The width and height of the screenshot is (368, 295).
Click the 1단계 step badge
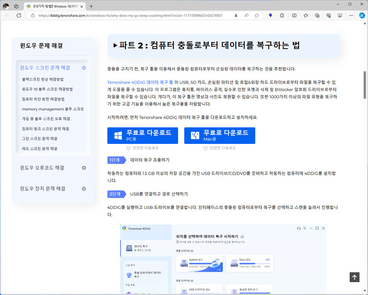click(x=117, y=160)
